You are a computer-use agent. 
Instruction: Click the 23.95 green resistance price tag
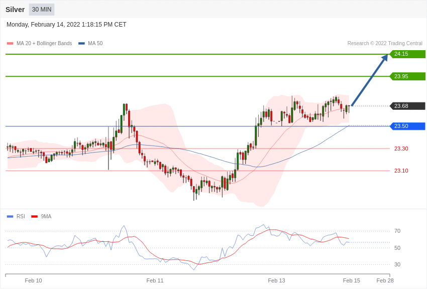point(408,76)
